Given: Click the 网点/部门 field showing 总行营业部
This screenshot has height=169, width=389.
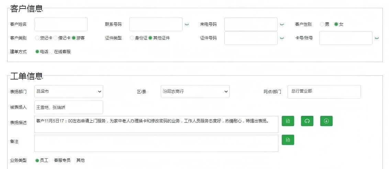Looking at the screenshot, I should click(324, 92).
